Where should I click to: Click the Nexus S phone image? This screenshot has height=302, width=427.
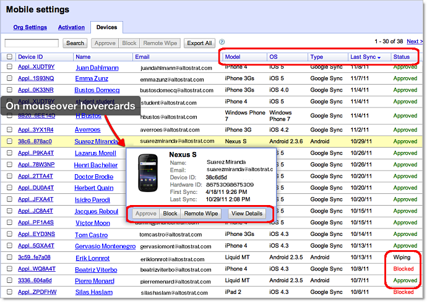click(x=149, y=174)
